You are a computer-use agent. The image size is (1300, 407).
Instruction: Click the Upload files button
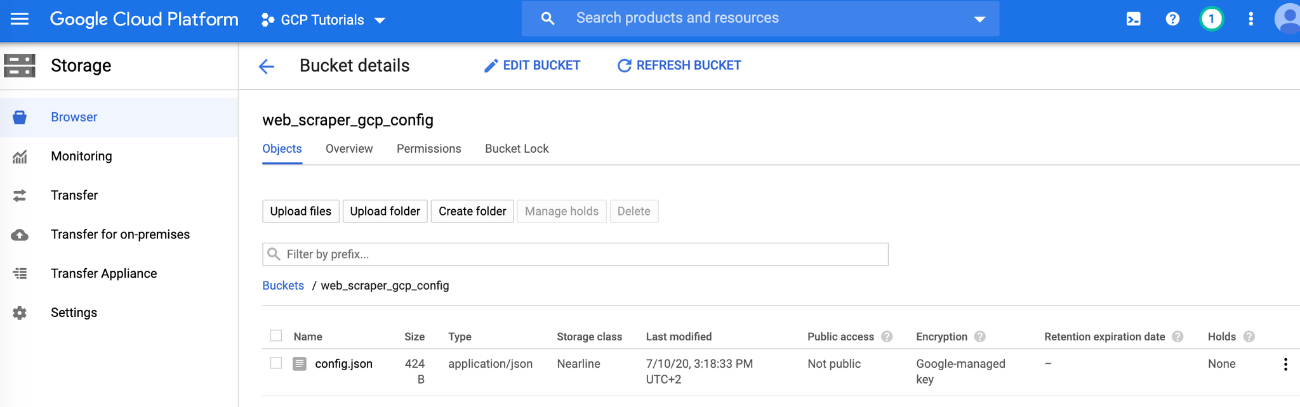(301, 212)
